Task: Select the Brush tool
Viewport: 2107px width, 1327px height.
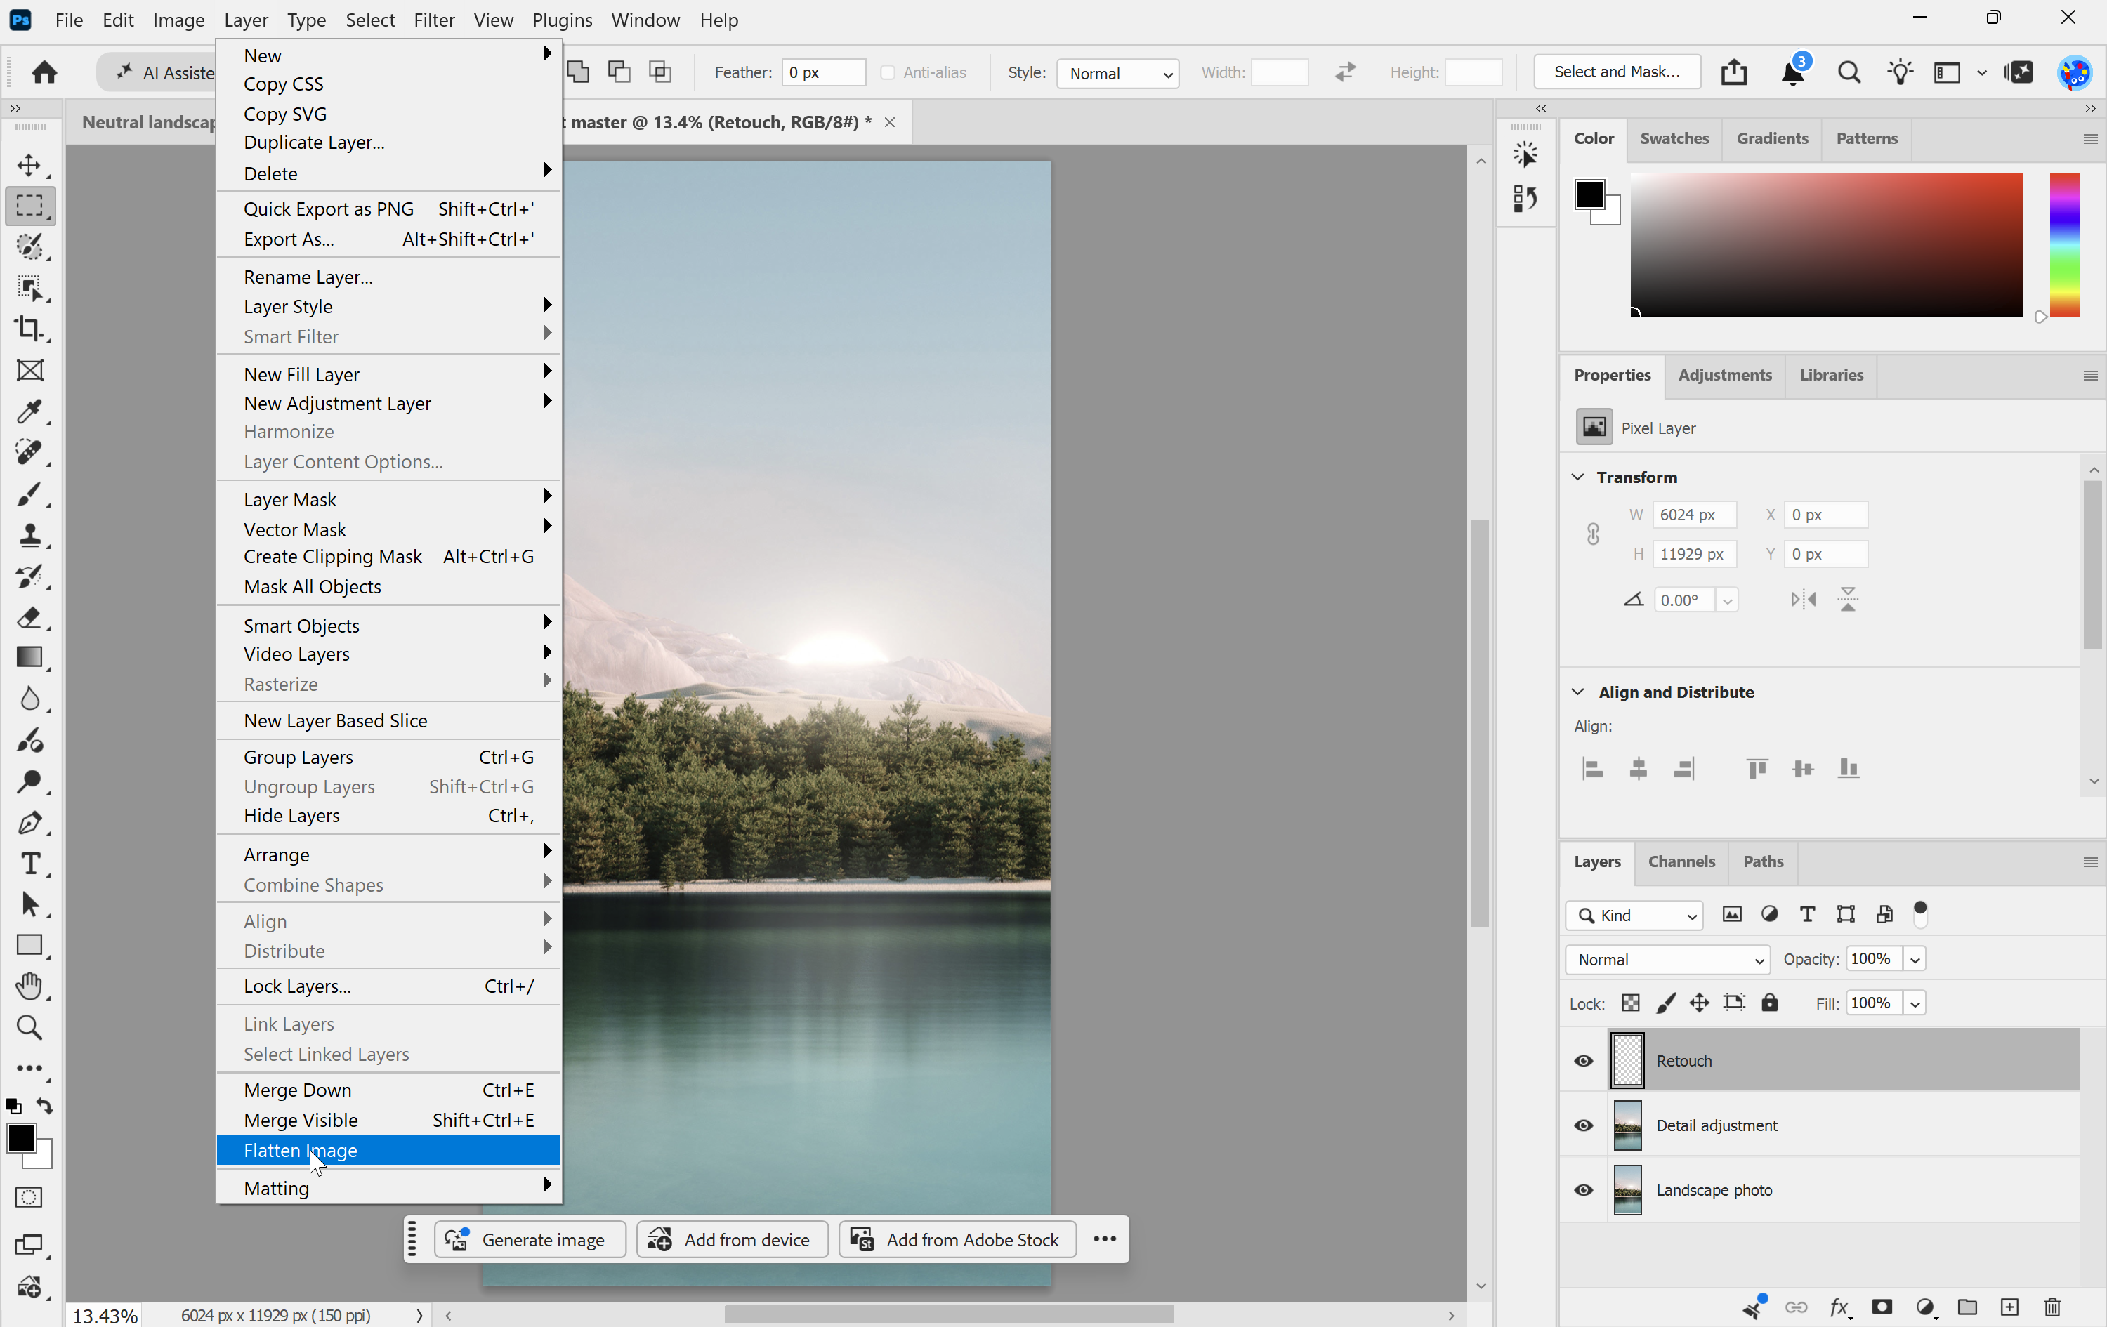Action: (29, 494)
